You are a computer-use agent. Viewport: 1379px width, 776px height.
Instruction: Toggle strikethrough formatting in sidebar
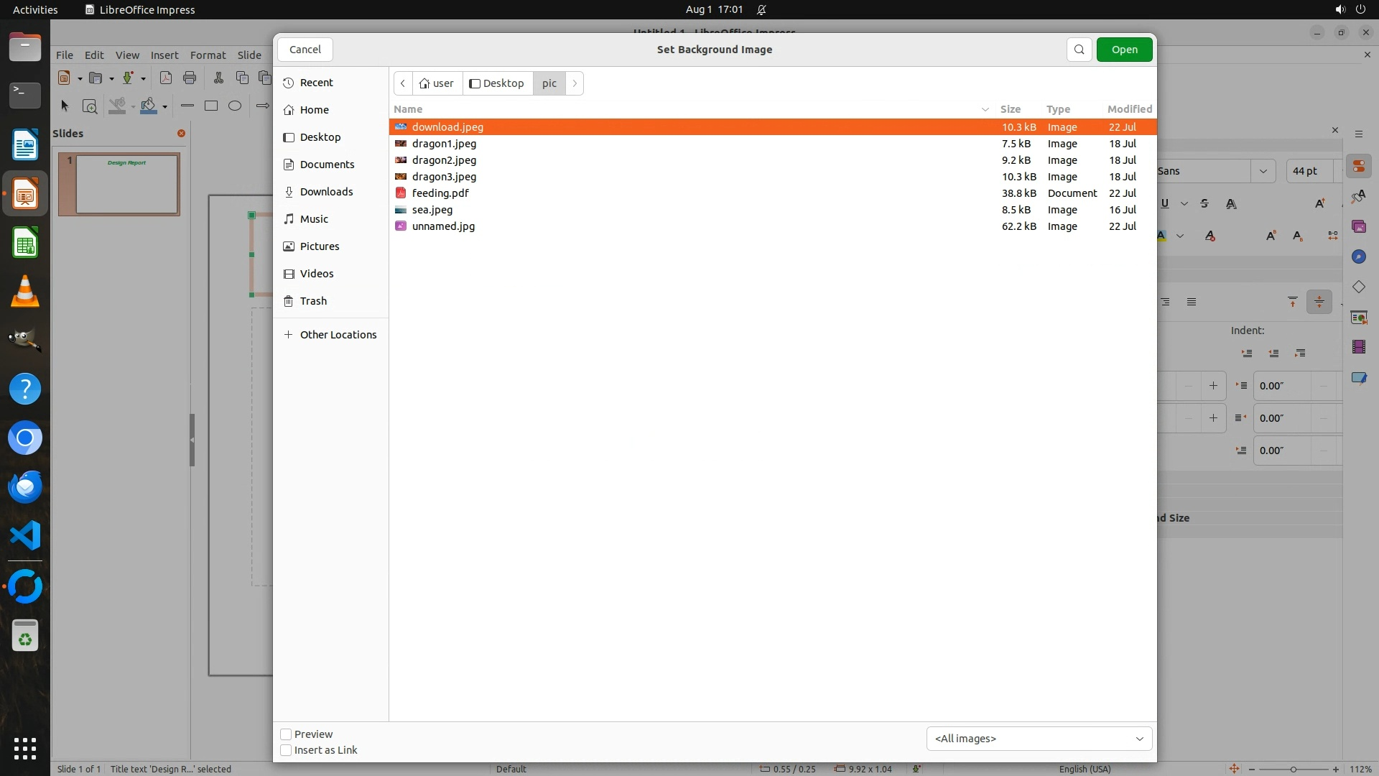point(1204,204)
